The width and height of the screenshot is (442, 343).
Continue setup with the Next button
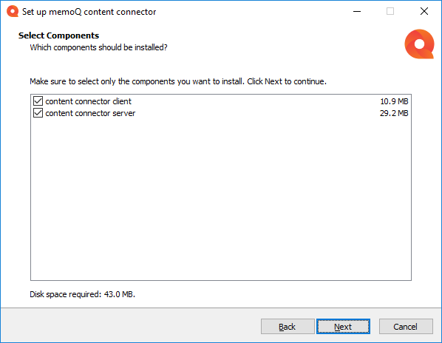click(343, 327)
